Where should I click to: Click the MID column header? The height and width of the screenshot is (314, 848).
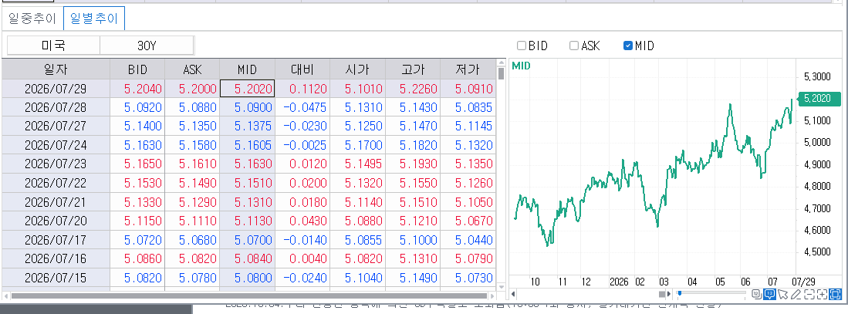247,69
